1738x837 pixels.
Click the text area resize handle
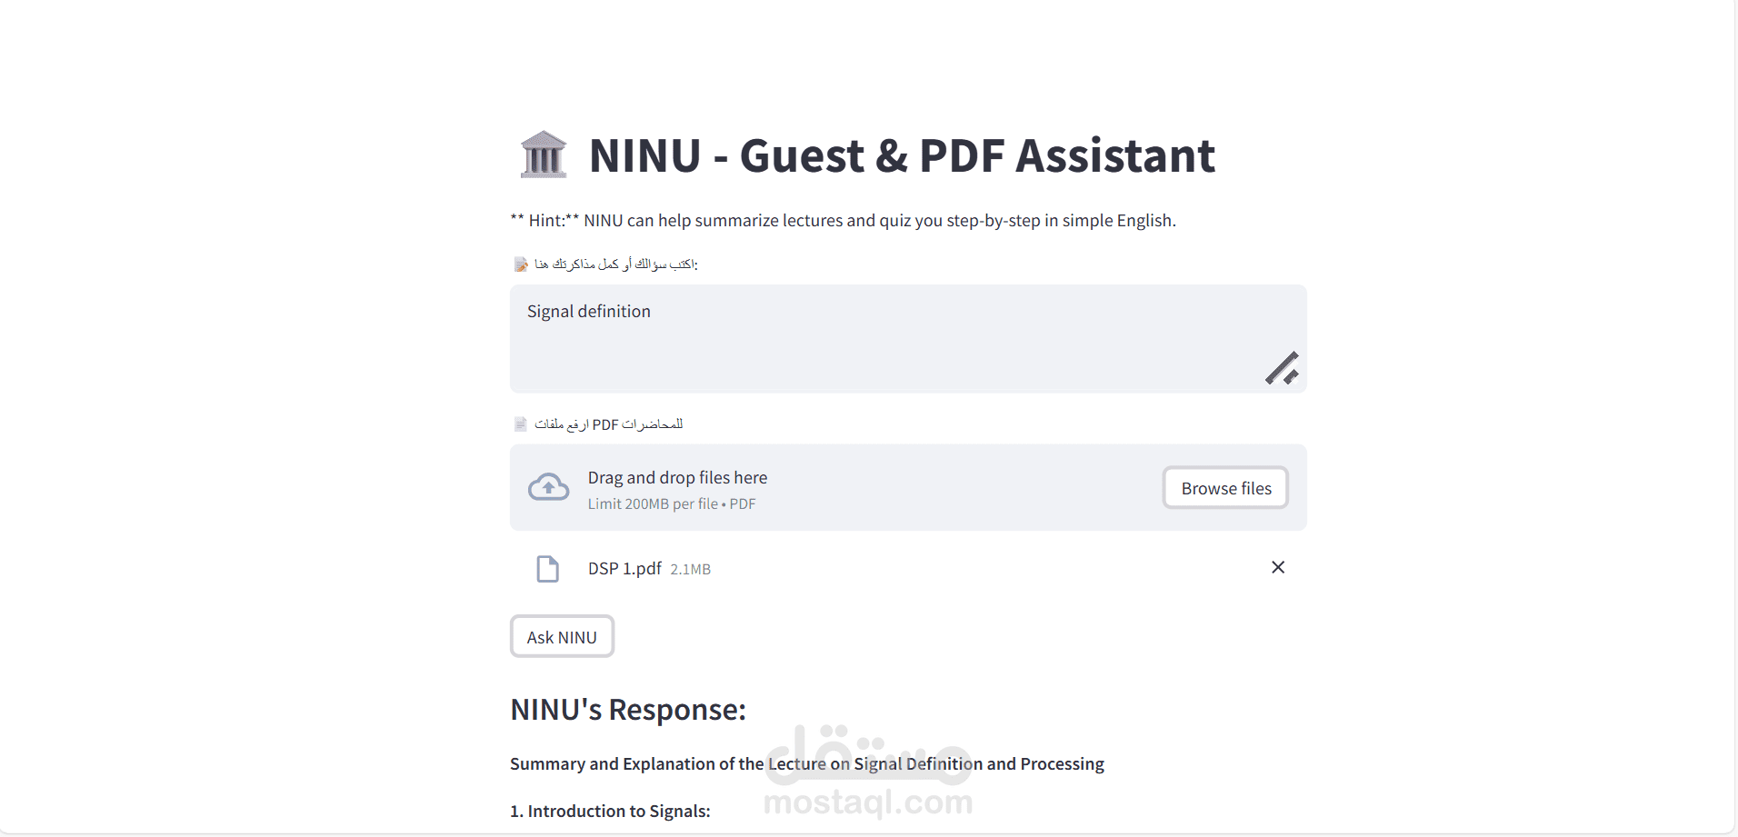tap(1282, 368)
